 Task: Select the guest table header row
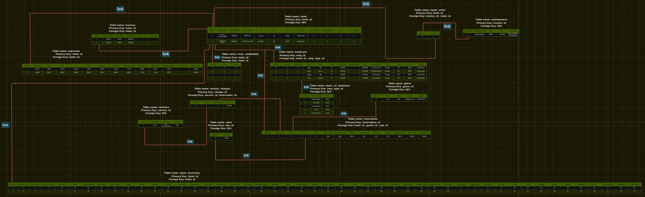click(x=399, y=96)
